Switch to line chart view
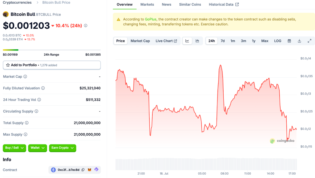Screen dimensions: 315x178 click(187, 41)
